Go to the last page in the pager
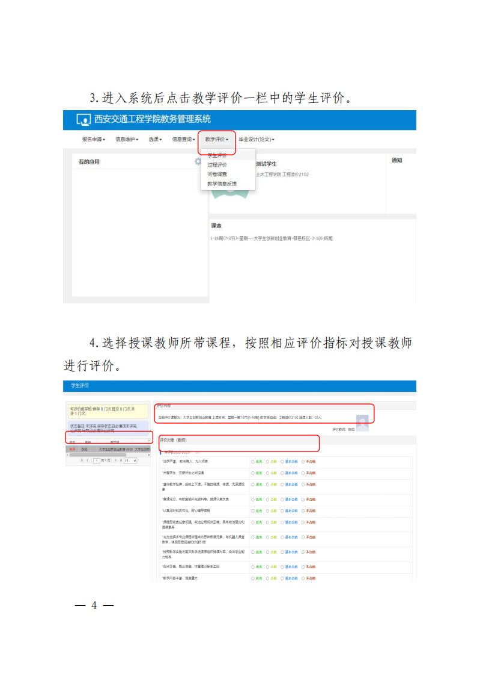This screenshot has height=676, width=477. [121, 460]
